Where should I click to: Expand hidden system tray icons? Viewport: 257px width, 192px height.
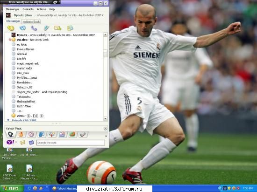click(x=220, y=188)
